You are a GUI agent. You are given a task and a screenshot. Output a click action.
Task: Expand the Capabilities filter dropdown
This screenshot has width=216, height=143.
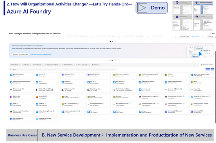click(x=38, y=65)
